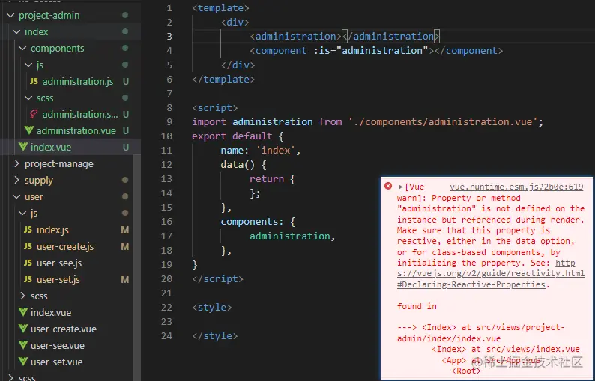Expand the Vue warn disclosure triangle
The height and width of the screenshot is (381, 595).
tap(400, 187)
